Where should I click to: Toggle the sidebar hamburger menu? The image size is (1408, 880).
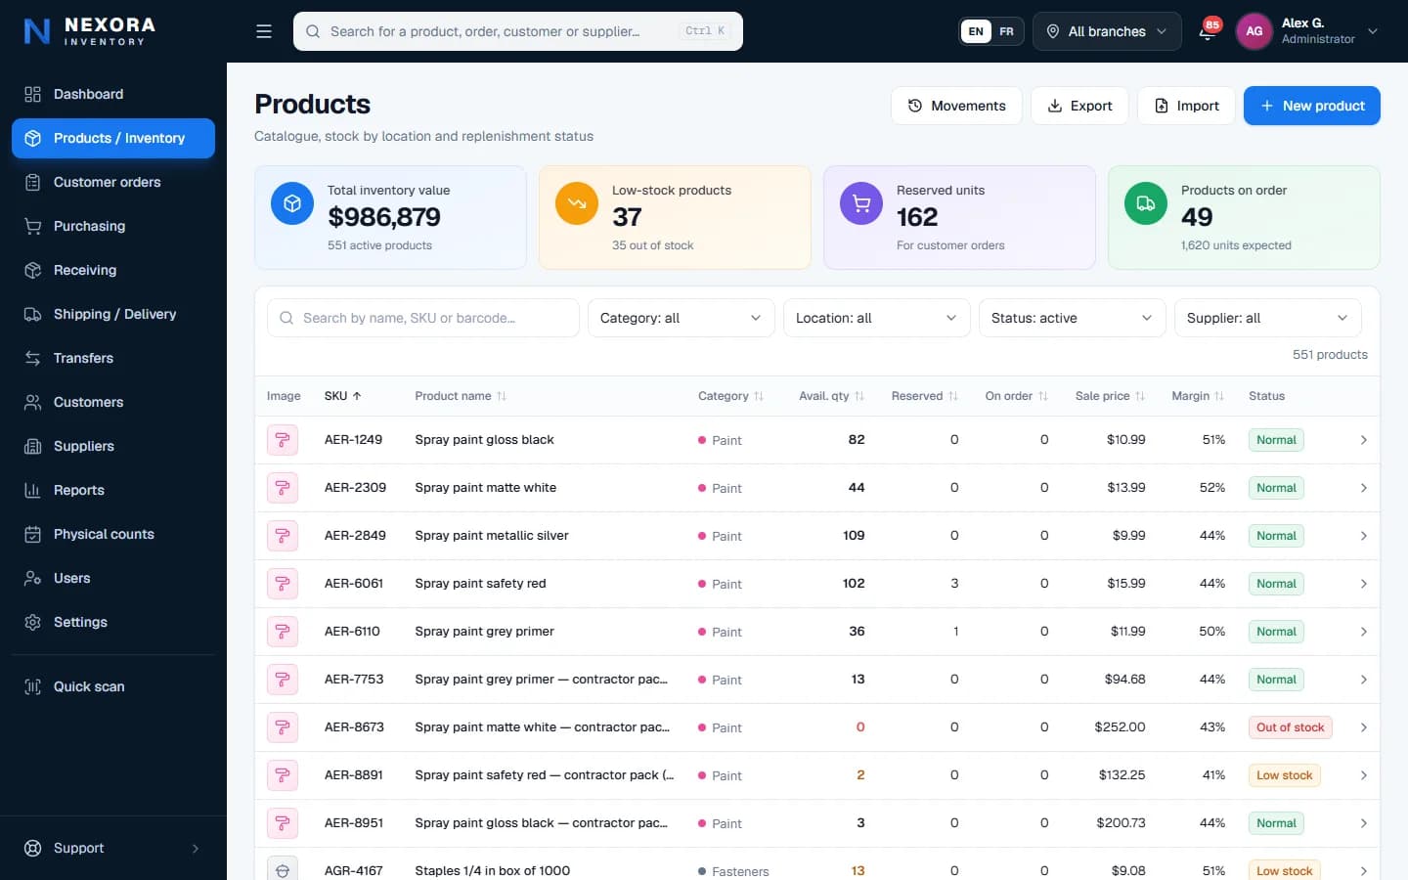(264, 31)
